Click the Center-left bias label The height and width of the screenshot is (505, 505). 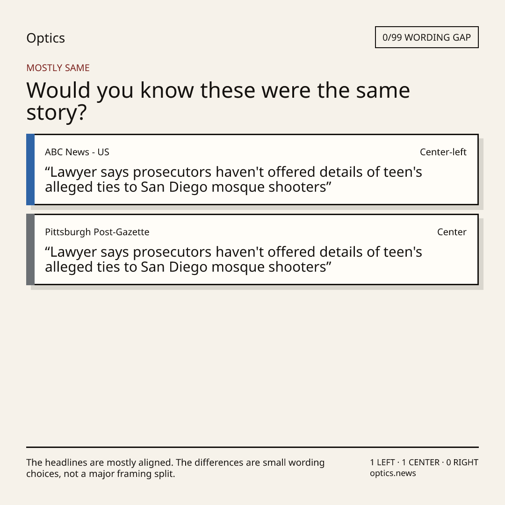click(443, 152)
